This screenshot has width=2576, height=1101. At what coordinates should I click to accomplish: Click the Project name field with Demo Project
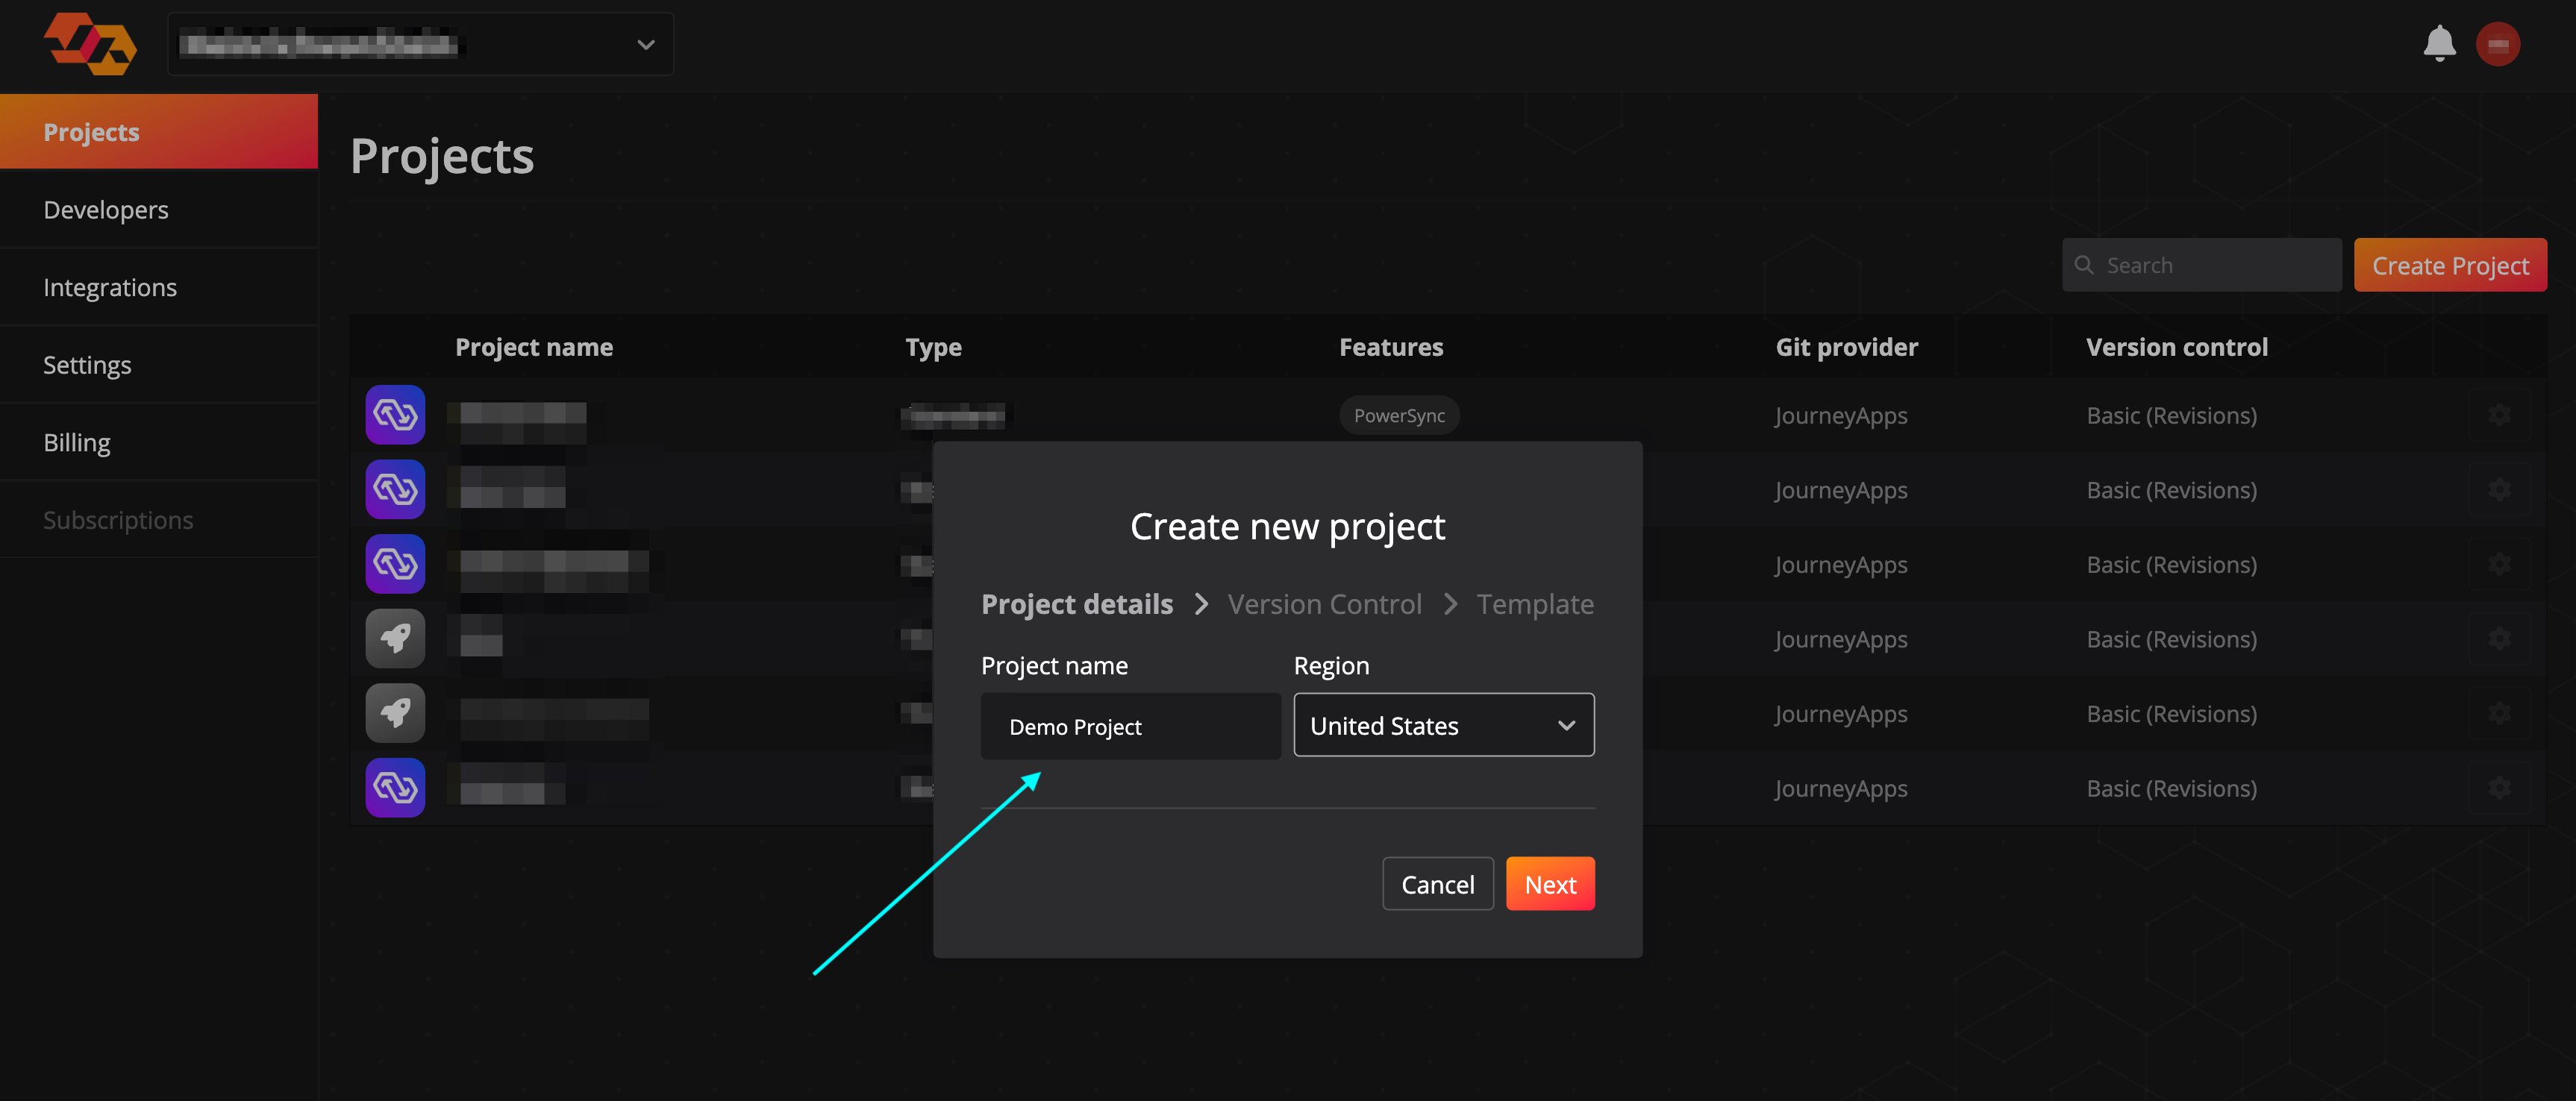point(1130,727)
